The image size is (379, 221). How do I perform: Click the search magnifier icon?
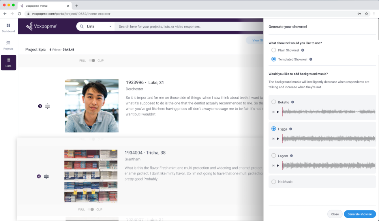point(82,26)
